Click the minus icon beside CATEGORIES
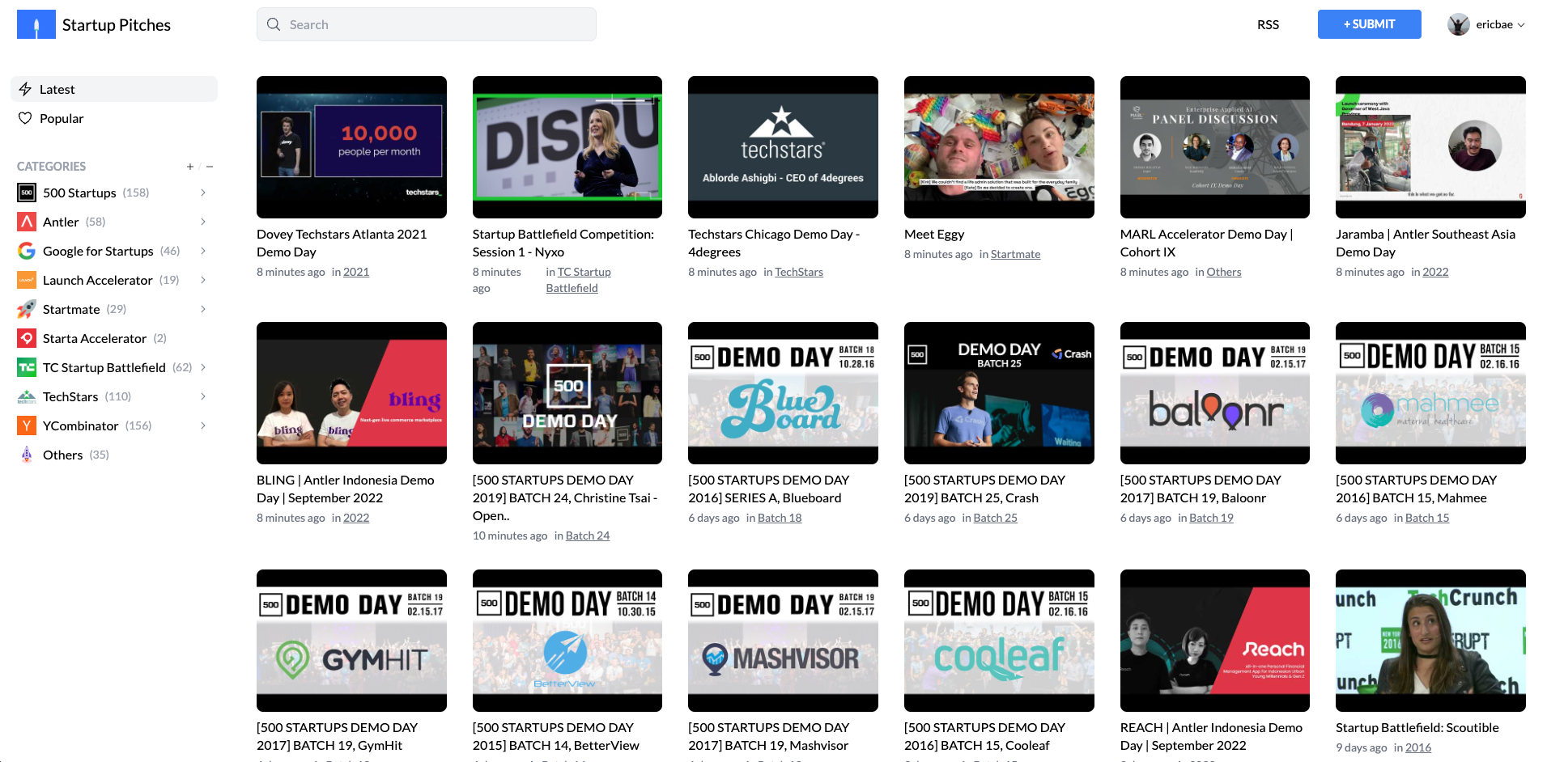1547x762 pixels. coord(210,167)
